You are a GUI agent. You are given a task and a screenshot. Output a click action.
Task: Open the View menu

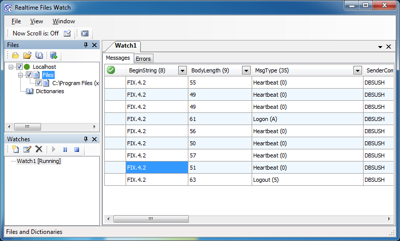click(x=36, y=21)
